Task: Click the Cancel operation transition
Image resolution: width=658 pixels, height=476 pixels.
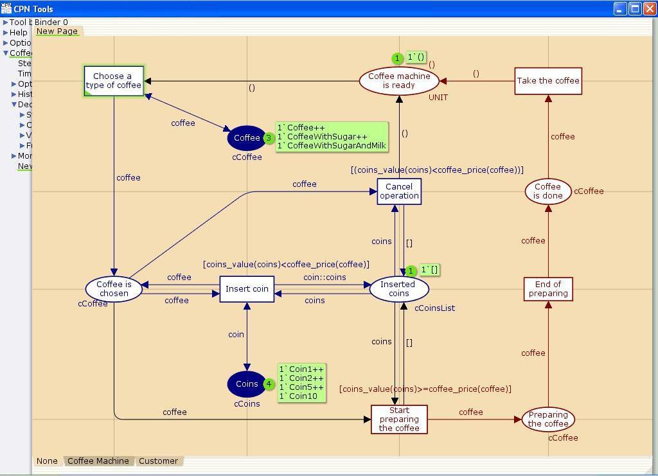Action: click(x=399, y=191)
